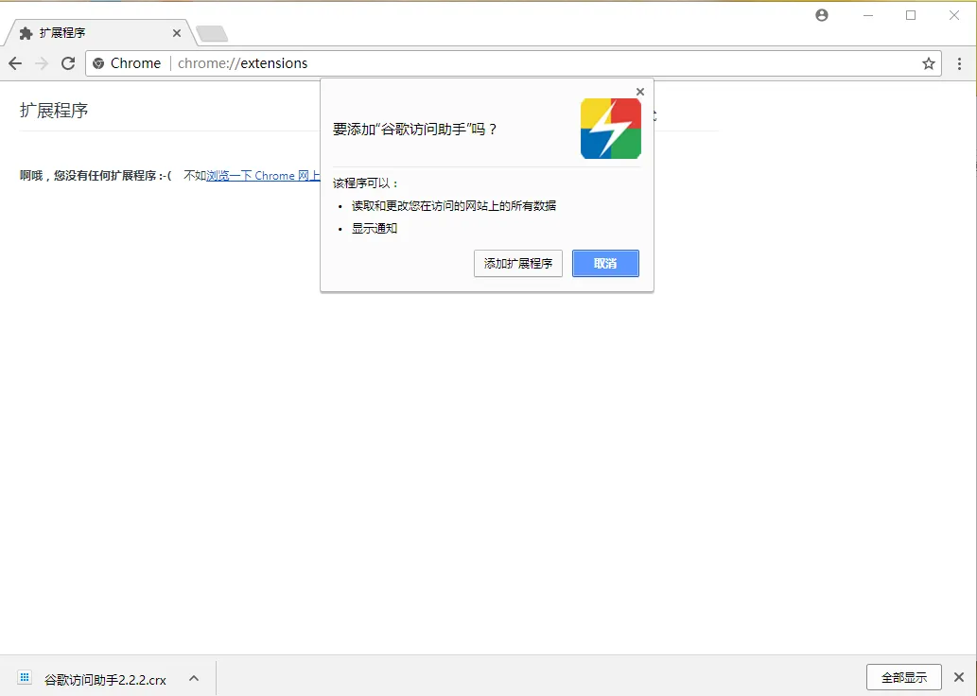Click the crx file icon in downloads bar
This screenshot has height=696, width=977.
click(x=25, y=677)
